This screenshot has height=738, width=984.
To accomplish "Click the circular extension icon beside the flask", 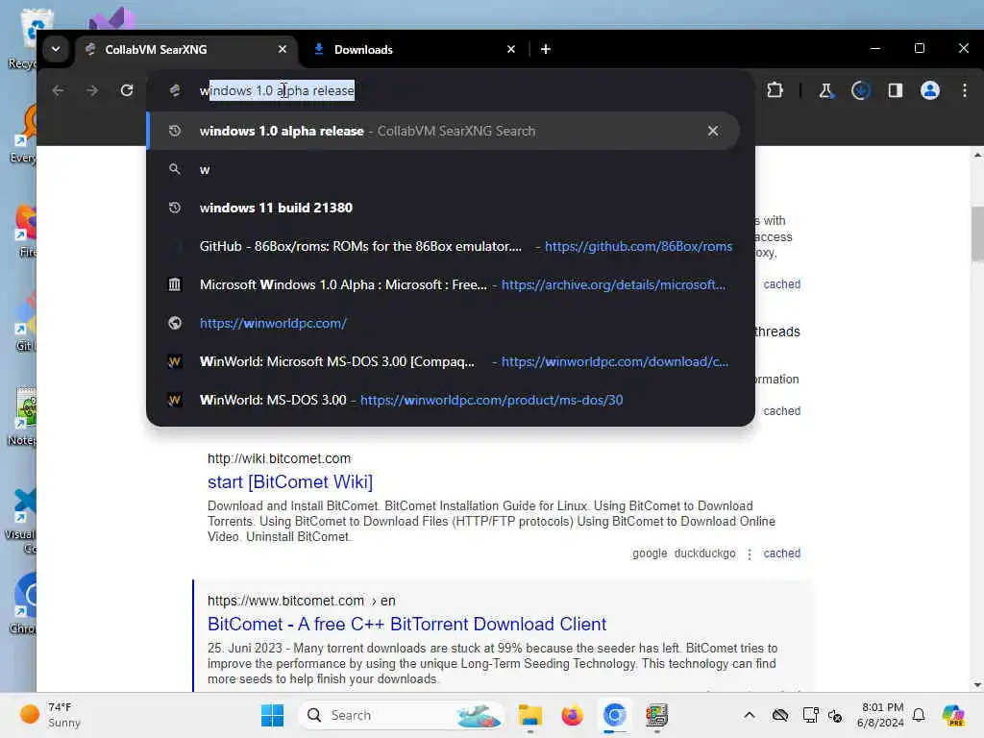I will tap(860, 90).
